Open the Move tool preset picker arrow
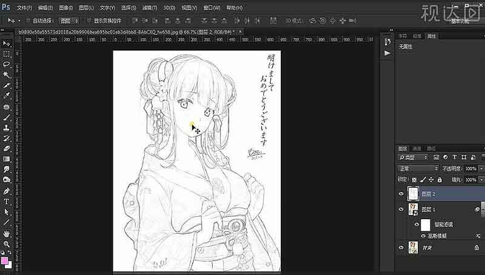Viewport: 485px width, 275px height. coord(19,21)
